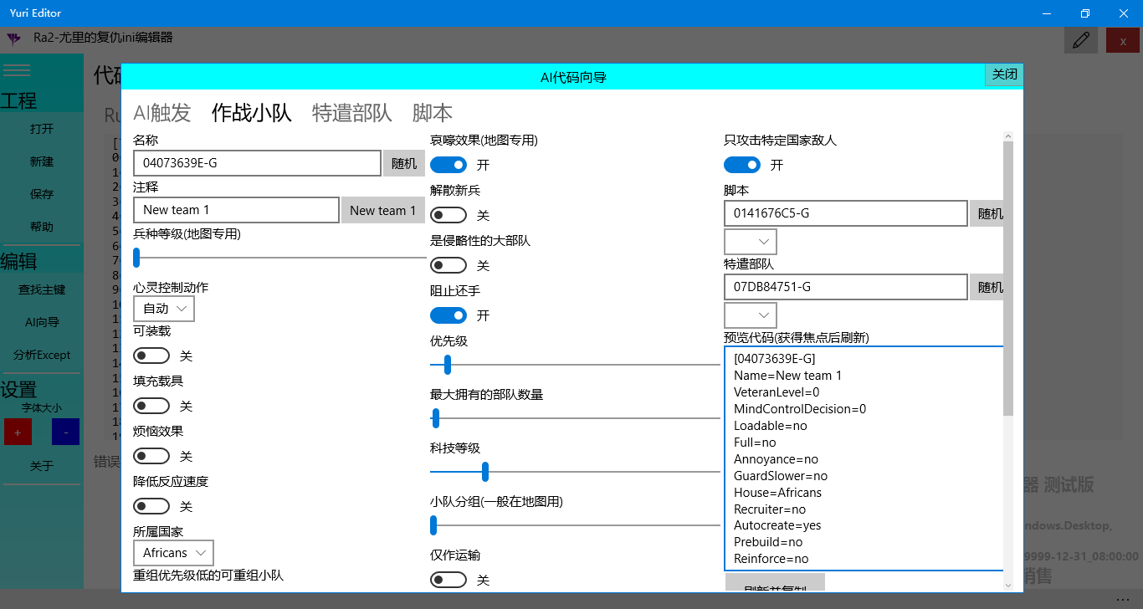Click 查找主键 in the sidebar

coord(42,289)
